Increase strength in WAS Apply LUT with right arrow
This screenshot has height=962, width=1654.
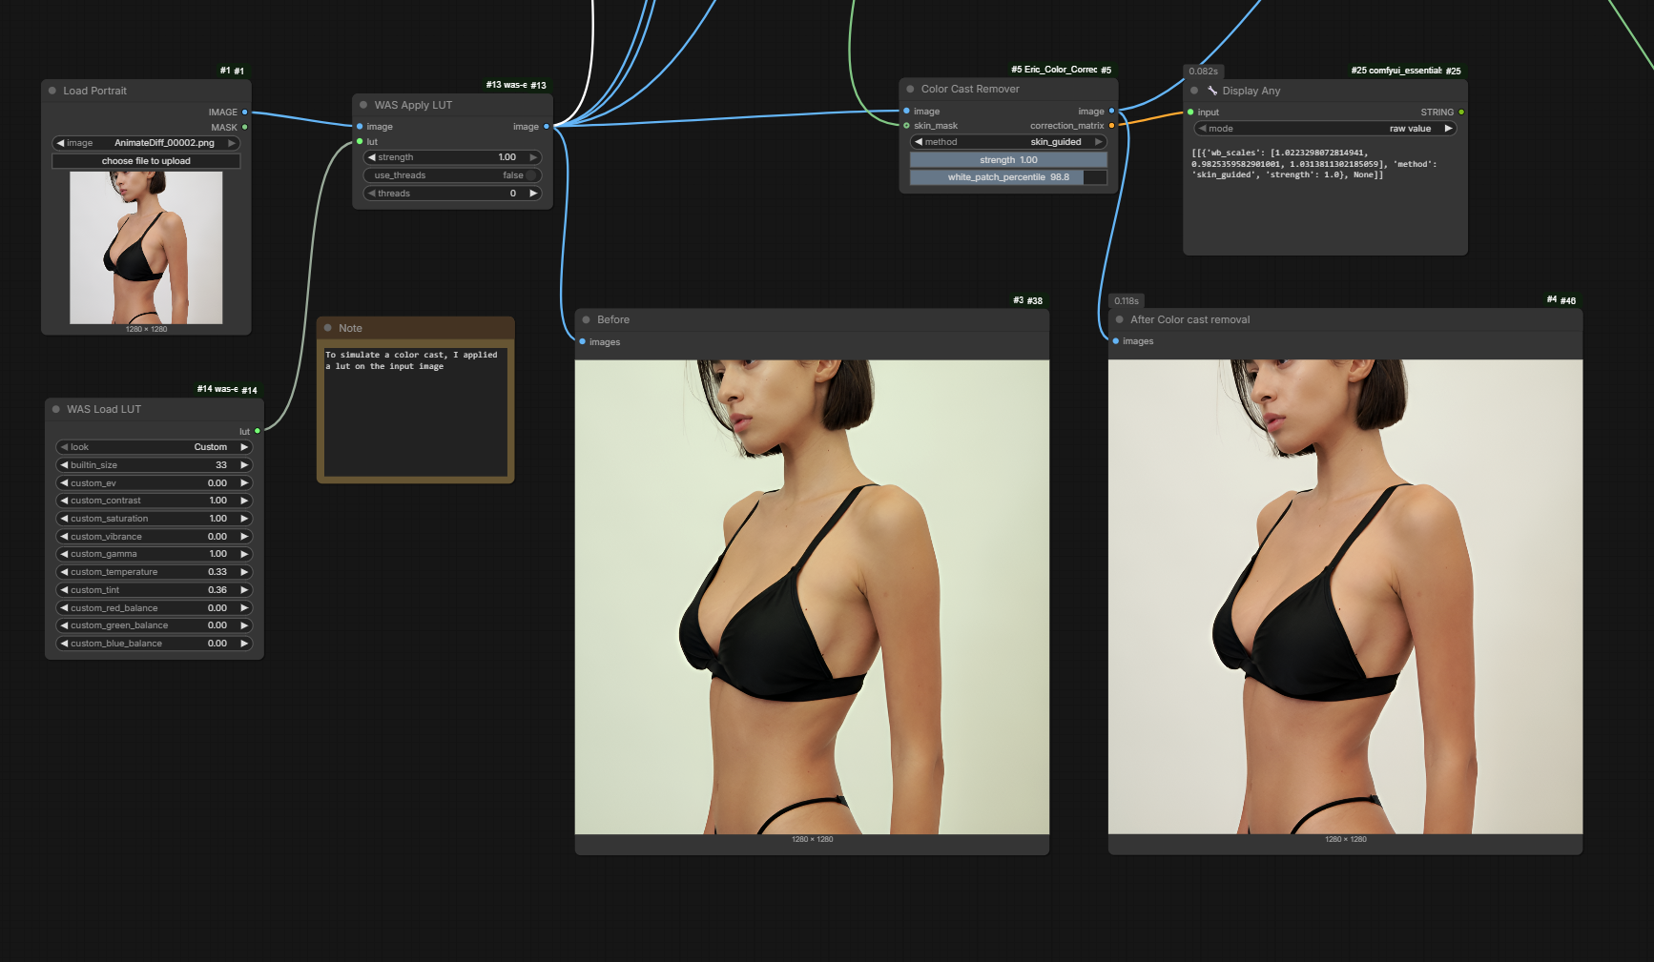click(533, 157)
